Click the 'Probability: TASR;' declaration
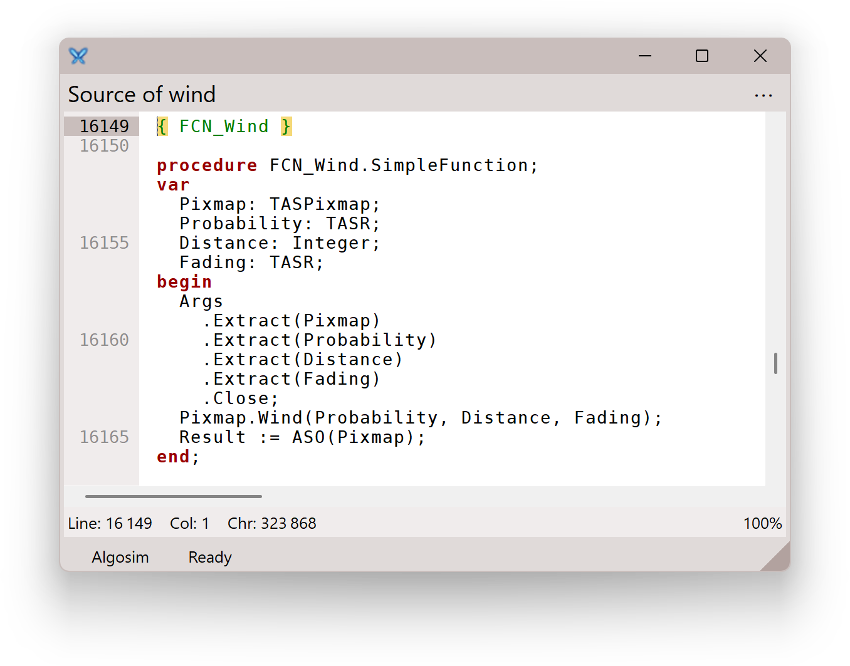The width and height of the screenshot is (850, 666). pyautogui.click(x=280, y=224)
